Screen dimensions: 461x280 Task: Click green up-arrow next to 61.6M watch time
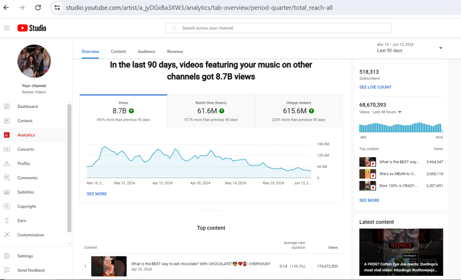(x=222, y=111)
